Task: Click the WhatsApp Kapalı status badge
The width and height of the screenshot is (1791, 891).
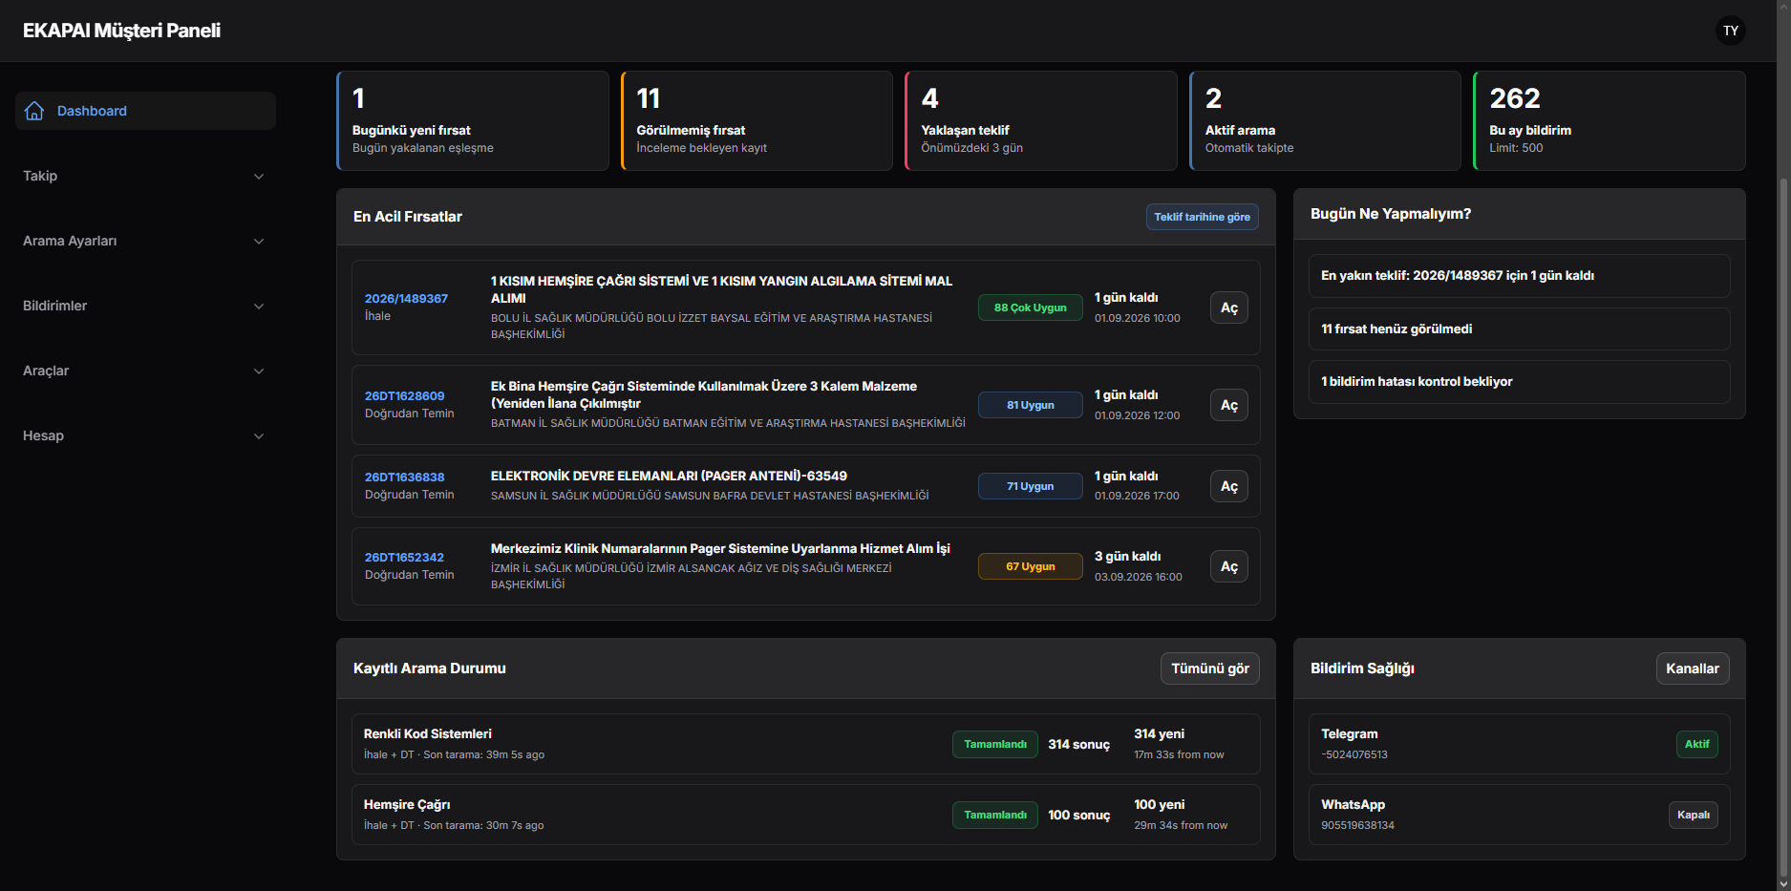Action: coord(1694,815)
